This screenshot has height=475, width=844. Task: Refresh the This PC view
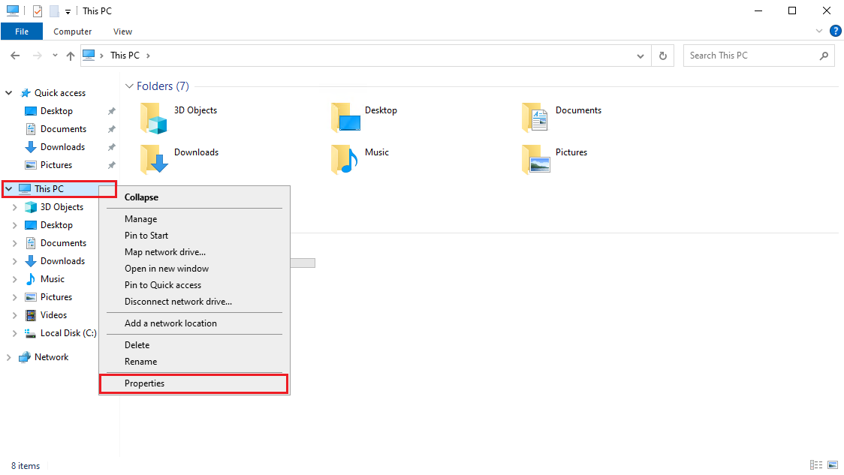[x=662, y=56]
